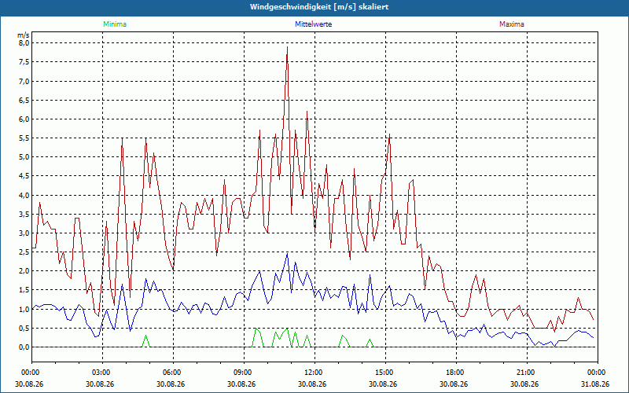The width and height of the screenshot is (629, 393).
Task: Click the 15:00 time axis label
Action: tap(385, 373)
